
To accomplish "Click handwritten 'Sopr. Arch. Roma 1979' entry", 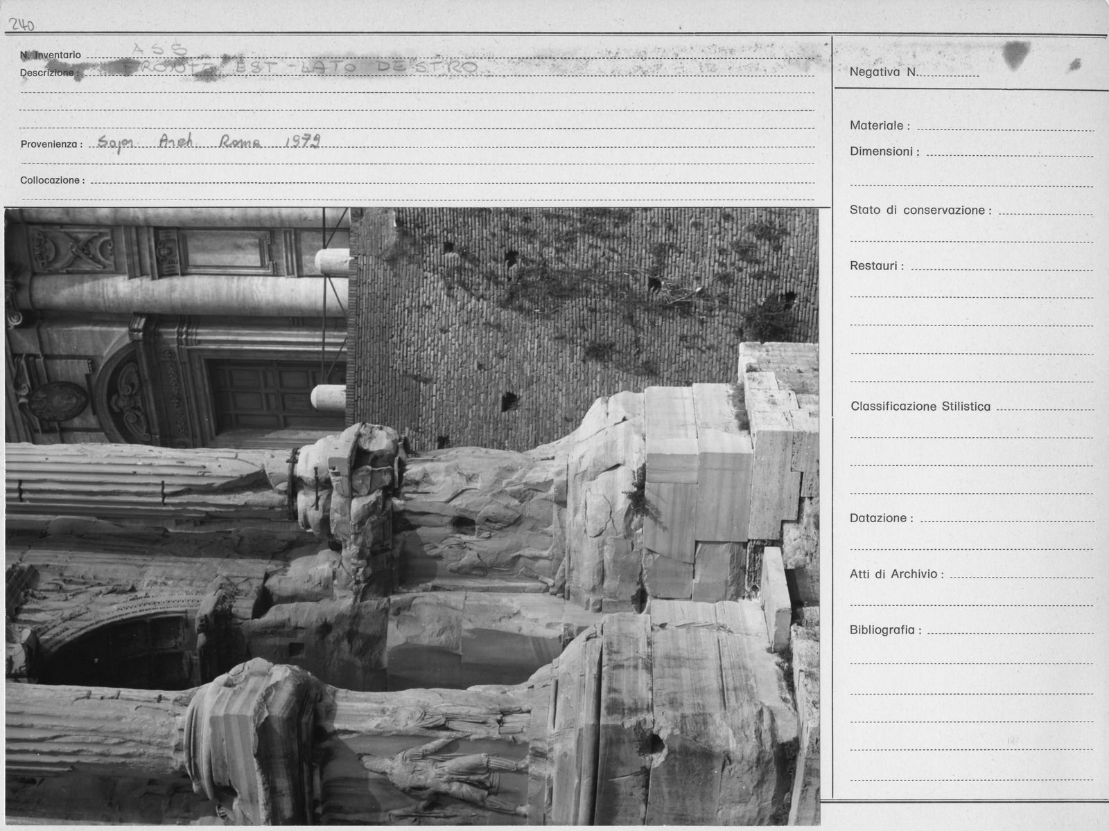I will 209,143.
